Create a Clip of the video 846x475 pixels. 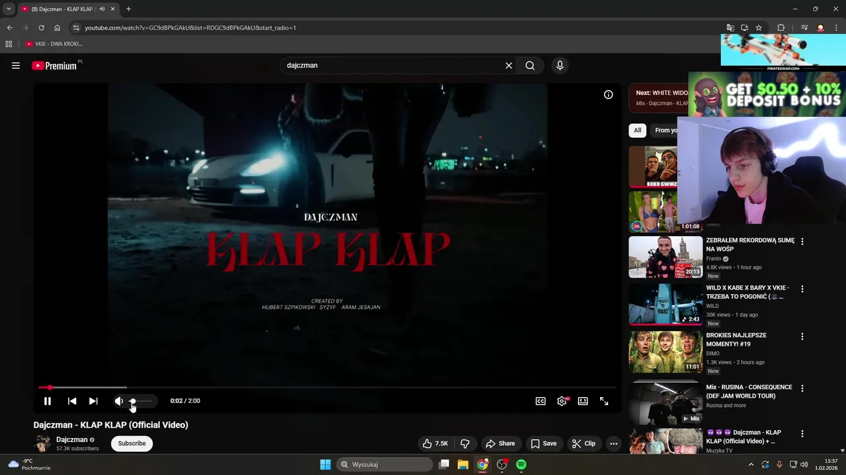[584, 443]
